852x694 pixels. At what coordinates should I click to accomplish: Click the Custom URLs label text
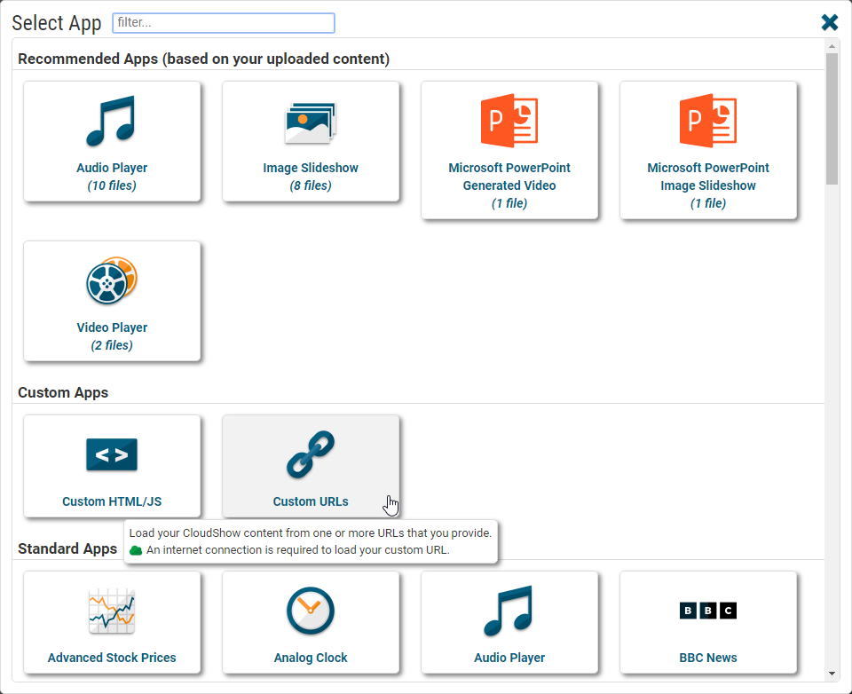tap(311, 501)
